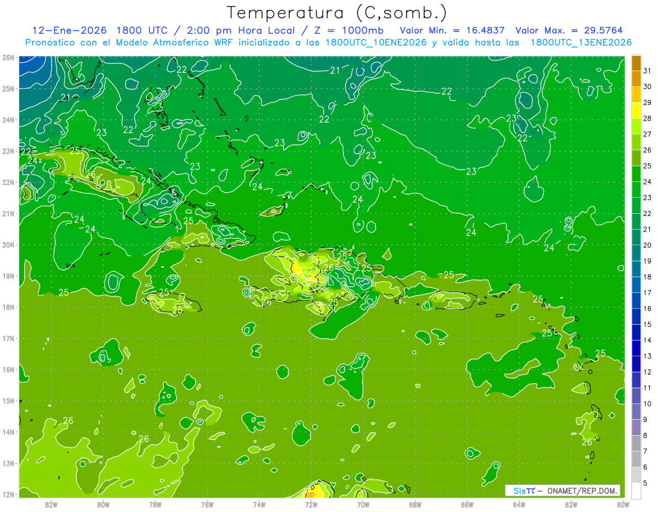Image resolution: width=662 pixels, height=512 pixels.
Task: Click the legend value "18"
Action: [x=648, y=277]
